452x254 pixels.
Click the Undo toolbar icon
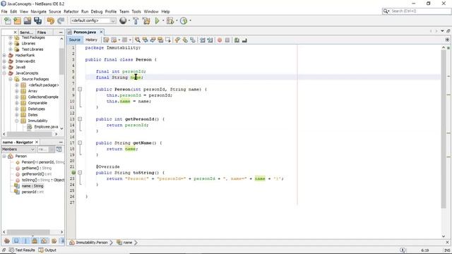[x=51, y=20]
